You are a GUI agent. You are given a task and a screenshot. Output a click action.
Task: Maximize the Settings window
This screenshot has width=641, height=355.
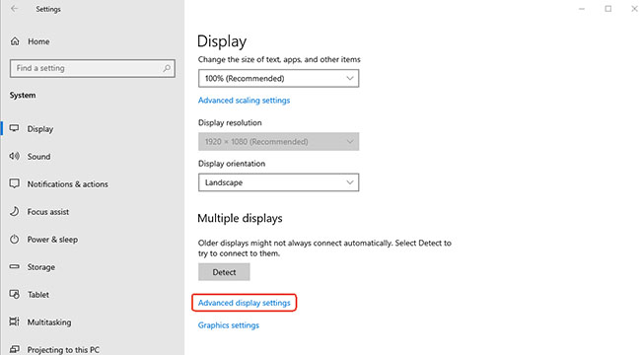[x=608, y=9]
